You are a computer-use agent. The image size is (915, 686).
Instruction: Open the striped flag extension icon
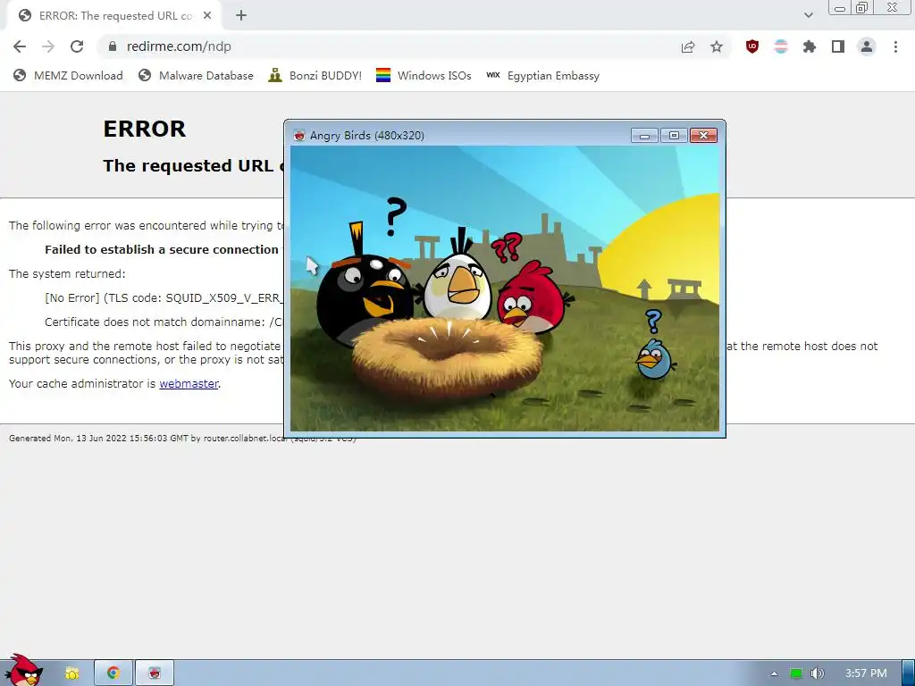pos(781,46)
